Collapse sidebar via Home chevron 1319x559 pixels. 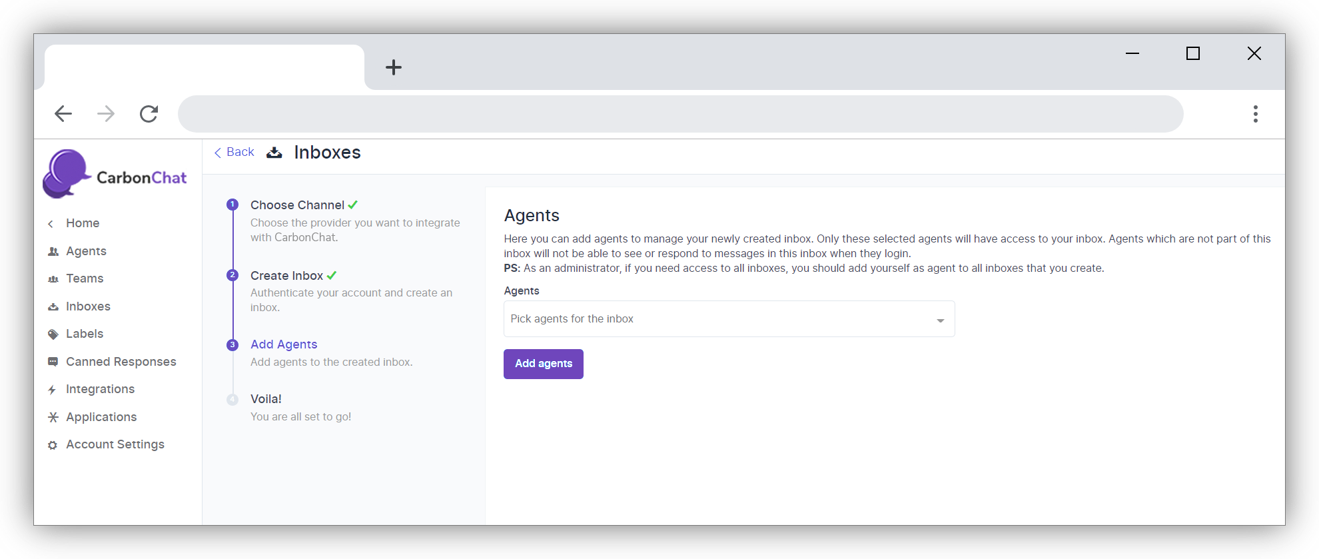pyautogui.click(x=51, y=224)
